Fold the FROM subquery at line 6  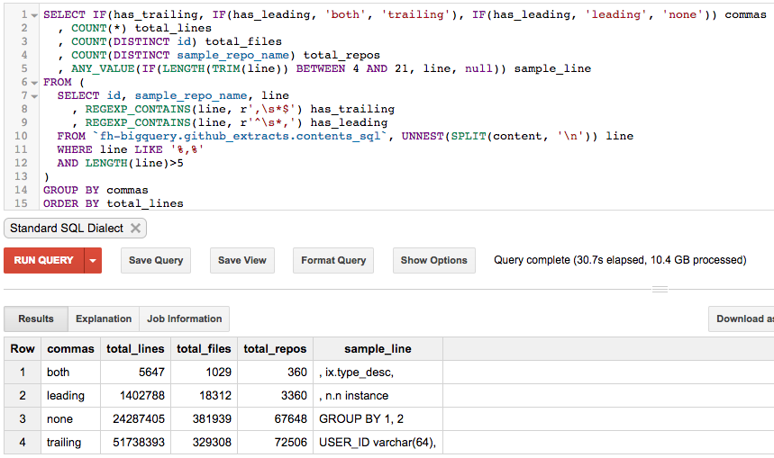pyautogui.click(x=34, y=83)
